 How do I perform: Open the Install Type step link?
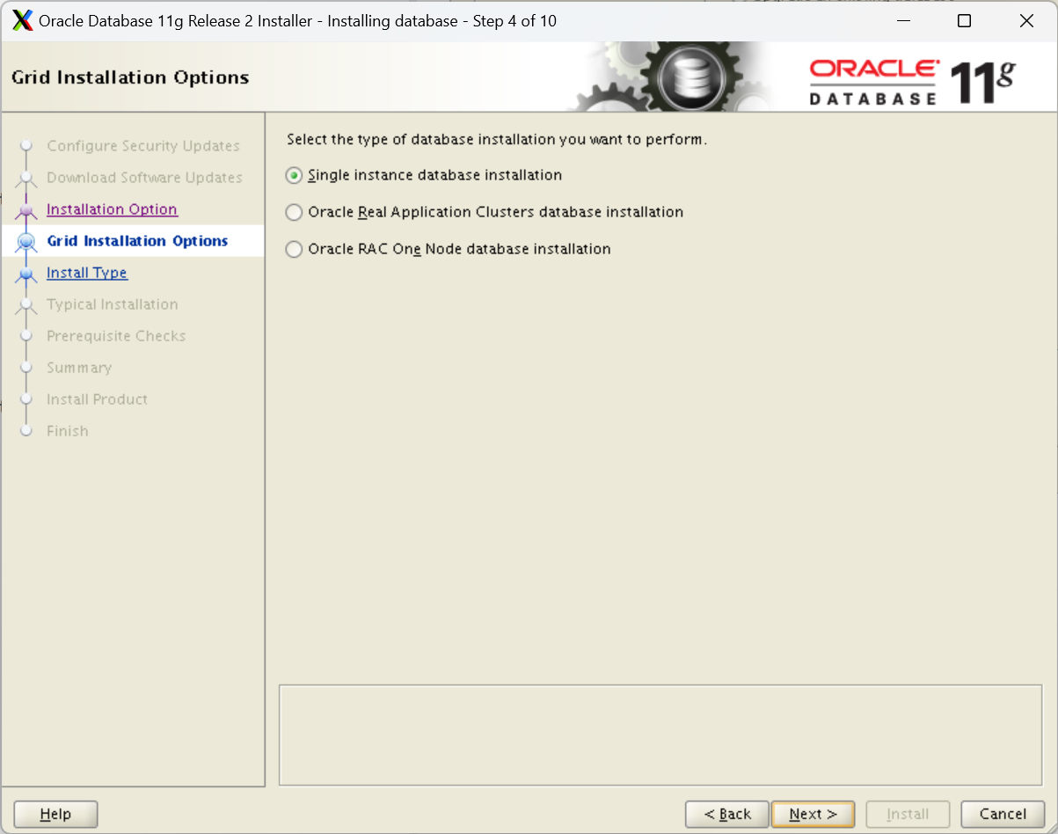coord(87,273)
